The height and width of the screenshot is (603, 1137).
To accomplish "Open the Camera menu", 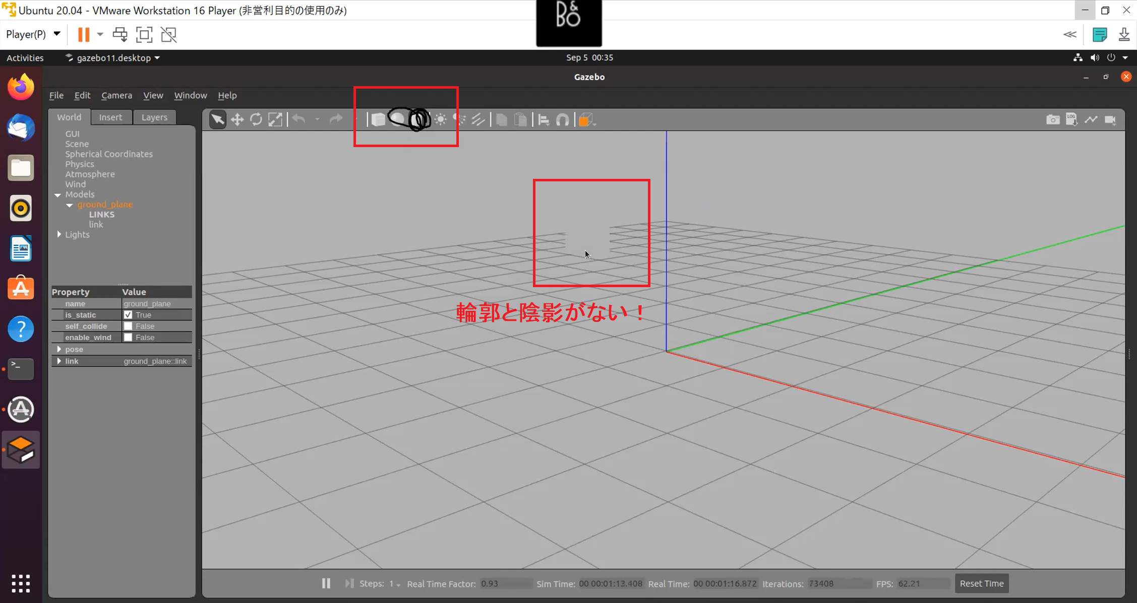I will tap(116, 95).
